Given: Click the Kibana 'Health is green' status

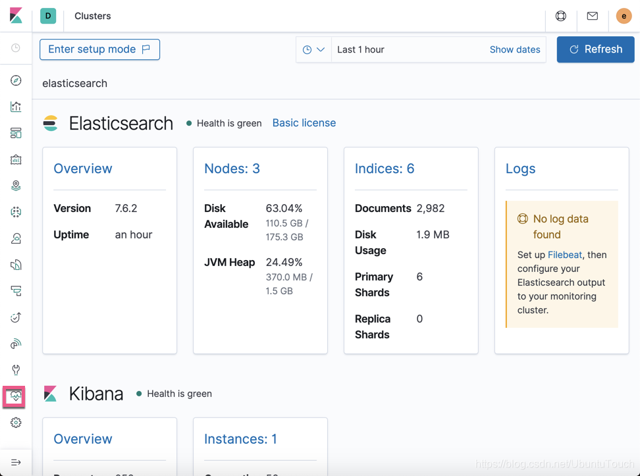Looking at the screenshot, I should click(174, 394).
